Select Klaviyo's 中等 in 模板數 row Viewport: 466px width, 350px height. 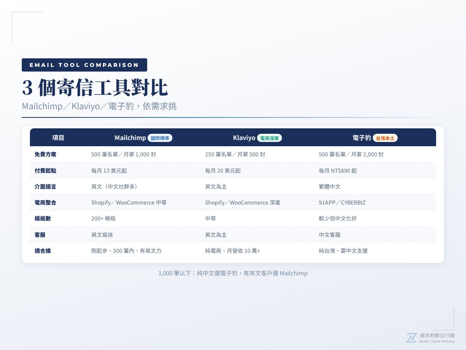(210, 219)
